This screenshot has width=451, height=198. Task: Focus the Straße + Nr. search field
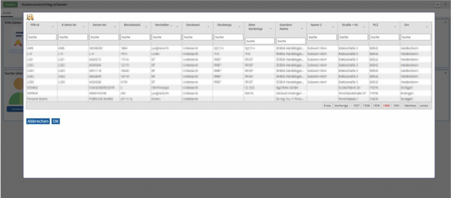pos(353,37)
